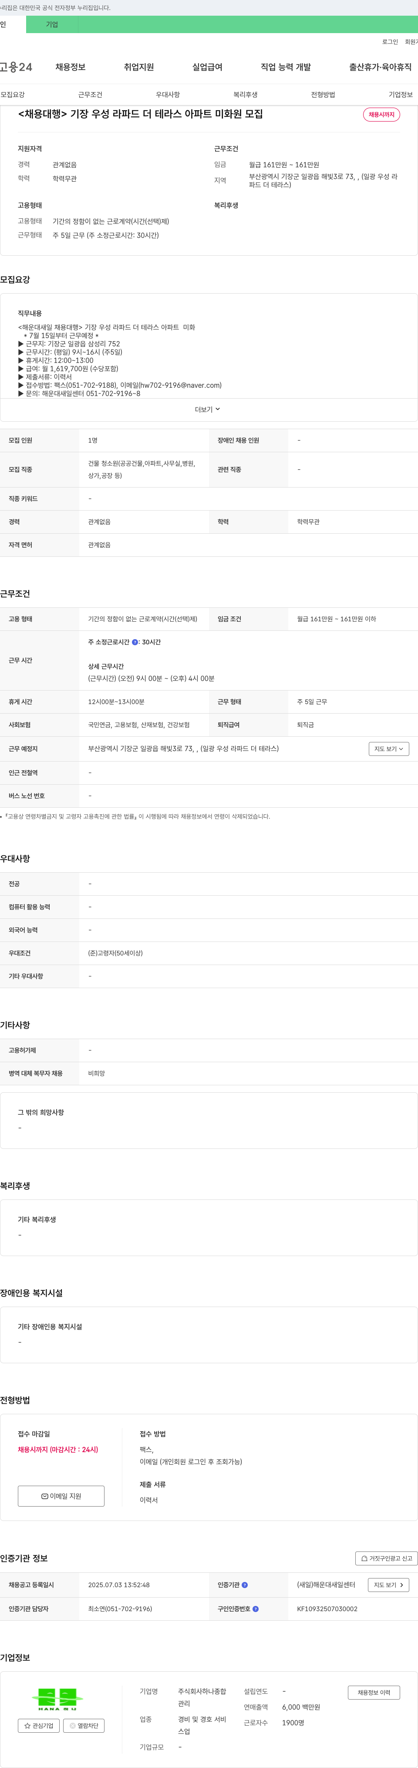Open the 실업급여 menu
Image resolution: width=418 pixels, height=1768 pixels.
tap(207, 67)
